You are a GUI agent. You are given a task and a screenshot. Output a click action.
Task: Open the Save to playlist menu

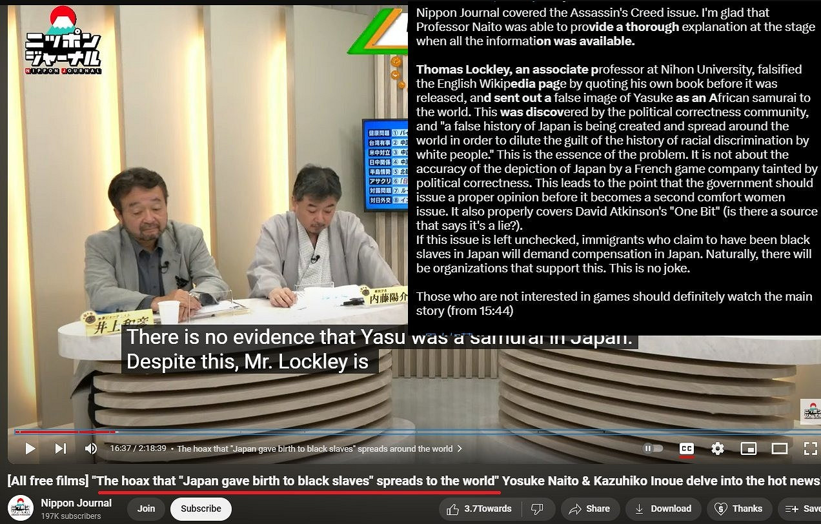tap(802, 509)
